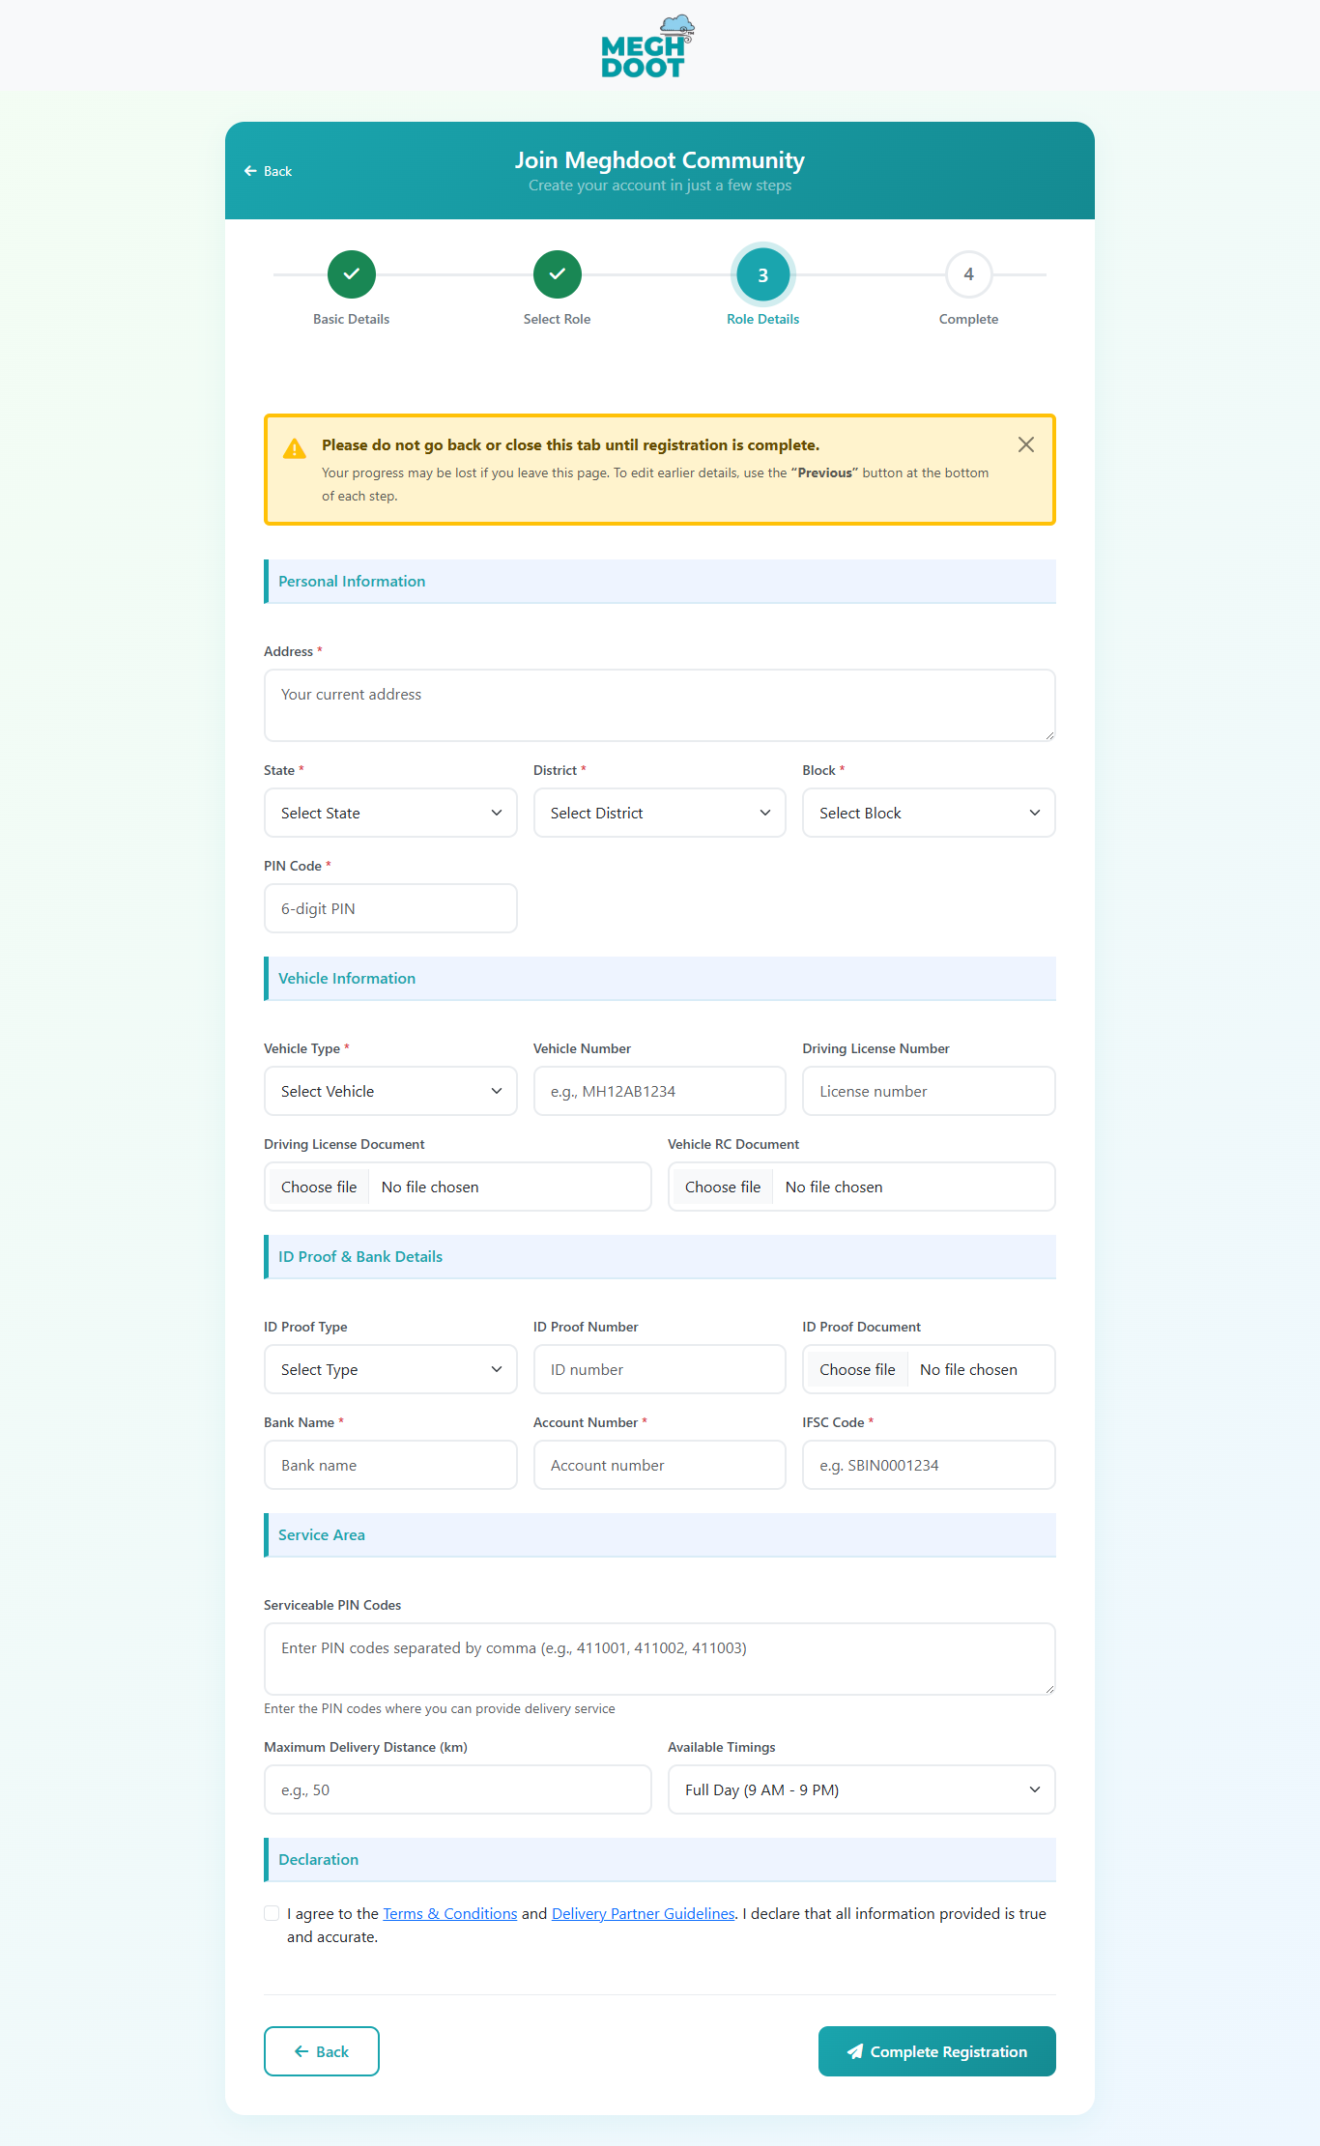Open the Select State dropdown
Image resolution: width=1320 pixels, height=2146 pixels.
tap(390, 813)
